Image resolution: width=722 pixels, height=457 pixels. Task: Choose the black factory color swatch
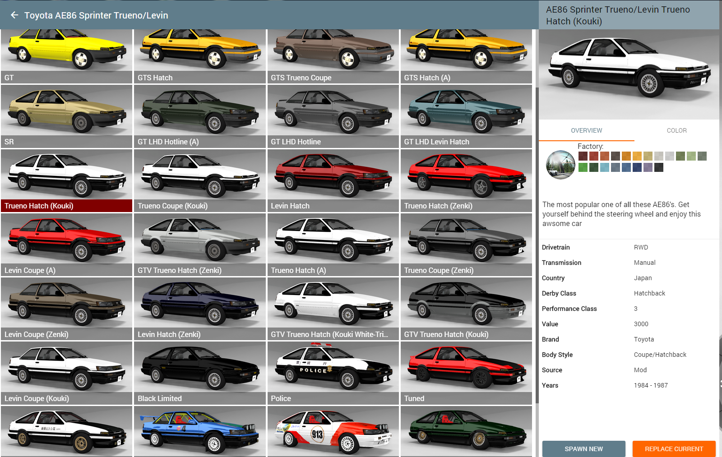[659, 167]
